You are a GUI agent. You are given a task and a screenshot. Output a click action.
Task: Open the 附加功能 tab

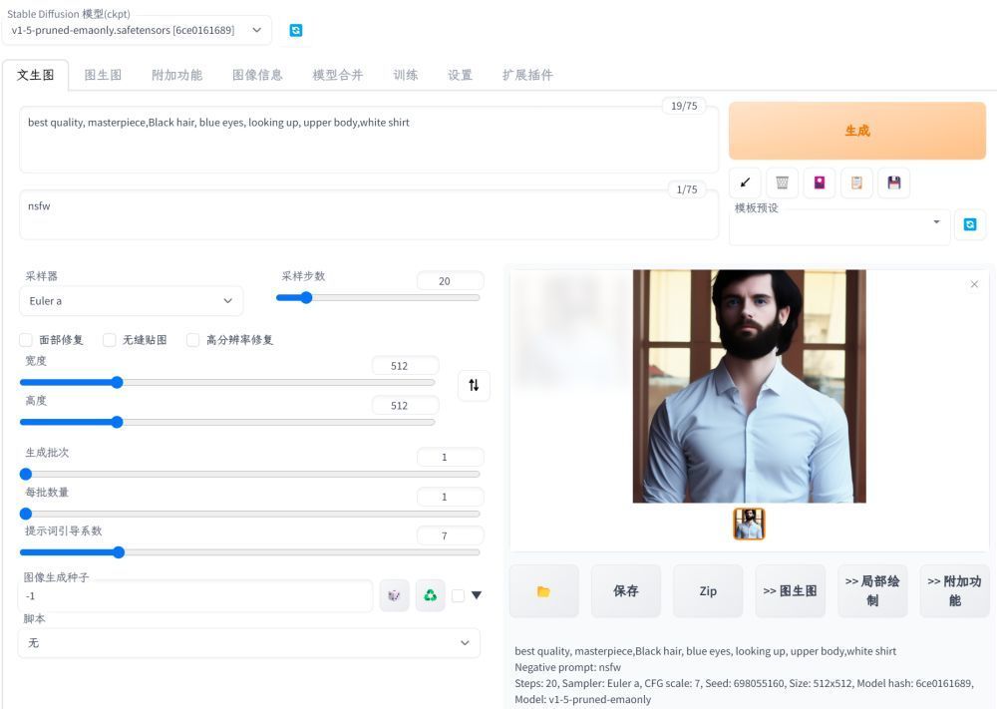click(176, 75)
